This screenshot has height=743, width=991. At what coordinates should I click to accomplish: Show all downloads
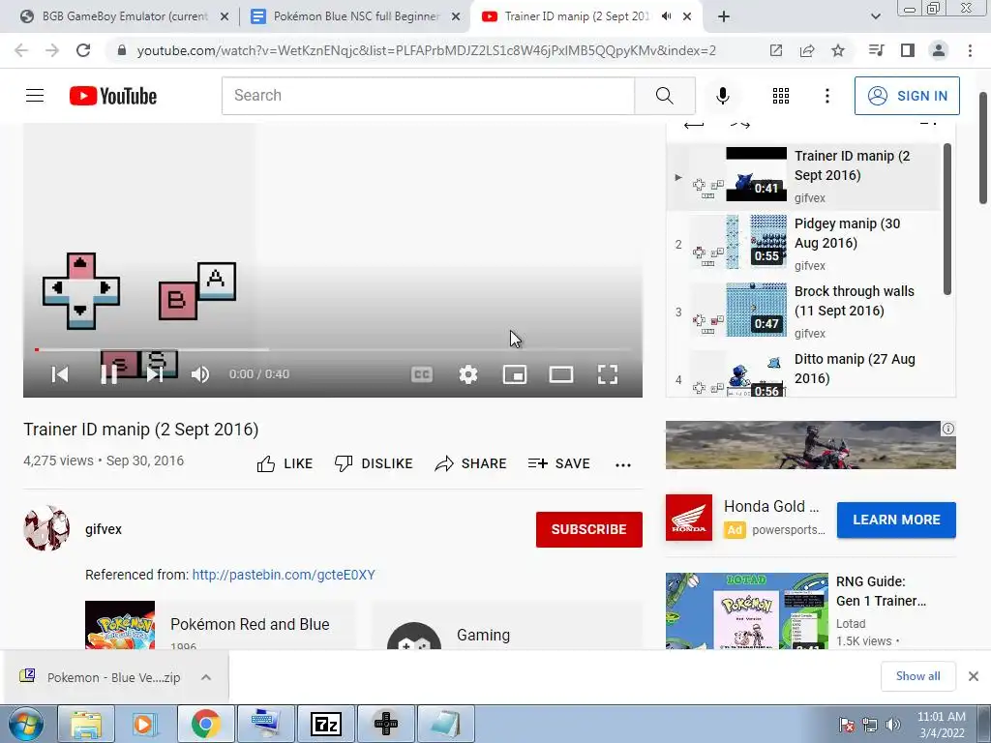[917, 676]
